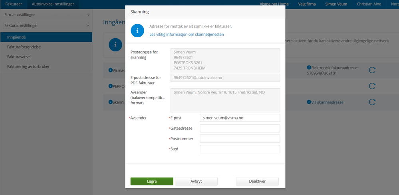The width and height of the screenshot is (399, 195).
Task: Click info icon next to Skanning row
Action: (x=111, y=102)
